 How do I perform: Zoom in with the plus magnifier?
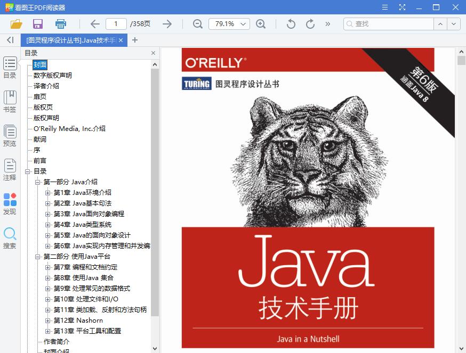pyautogui.click(x=261, y=24)
